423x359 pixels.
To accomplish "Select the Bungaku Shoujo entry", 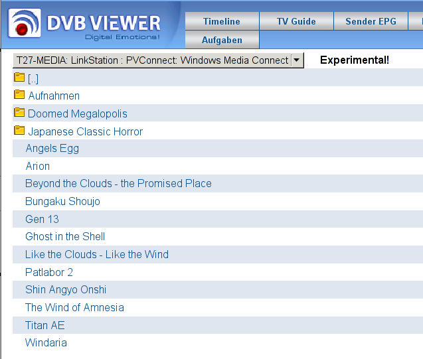I will 62,202.
